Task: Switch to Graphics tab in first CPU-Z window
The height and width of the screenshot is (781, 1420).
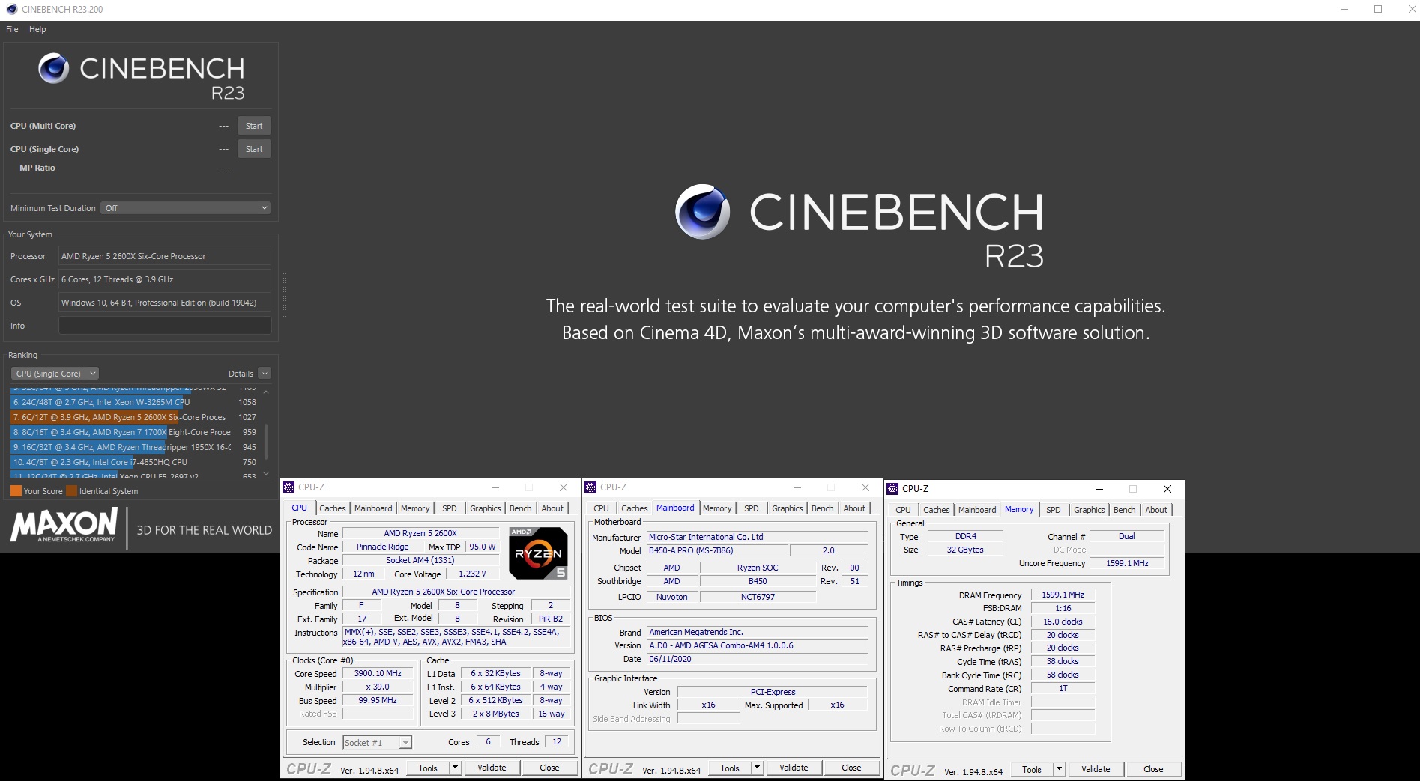Action: pos(486,508)
